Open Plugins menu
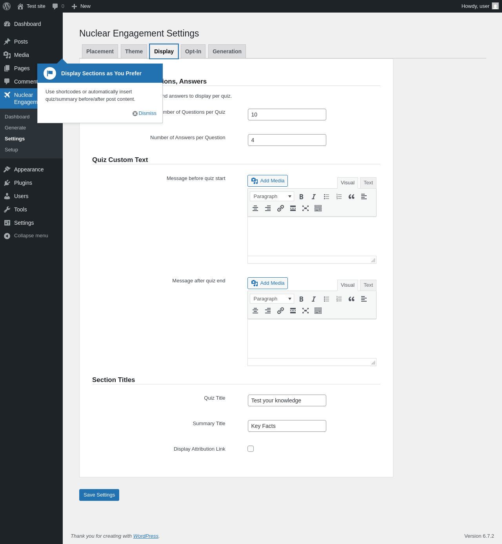This screenshot has height=544, width=502. tap(31, 183)
